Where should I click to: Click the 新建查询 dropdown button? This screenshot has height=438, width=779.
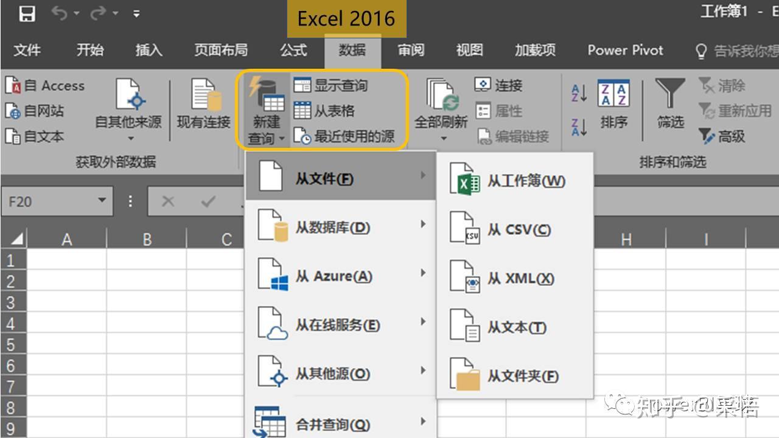point(265,111)
